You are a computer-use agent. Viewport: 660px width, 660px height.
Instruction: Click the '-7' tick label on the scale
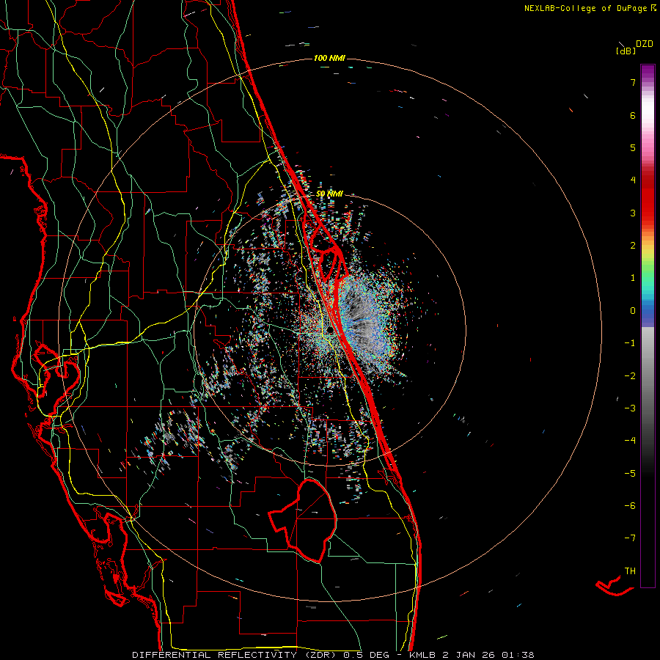pyautogui.click(x=630, y=538)
